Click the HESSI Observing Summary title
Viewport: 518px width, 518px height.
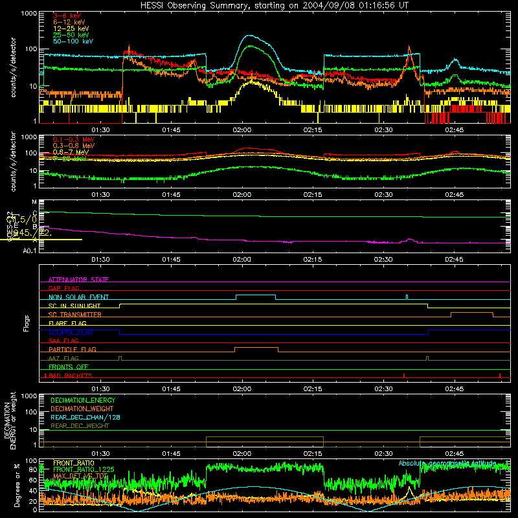click(x=275, y=5)
